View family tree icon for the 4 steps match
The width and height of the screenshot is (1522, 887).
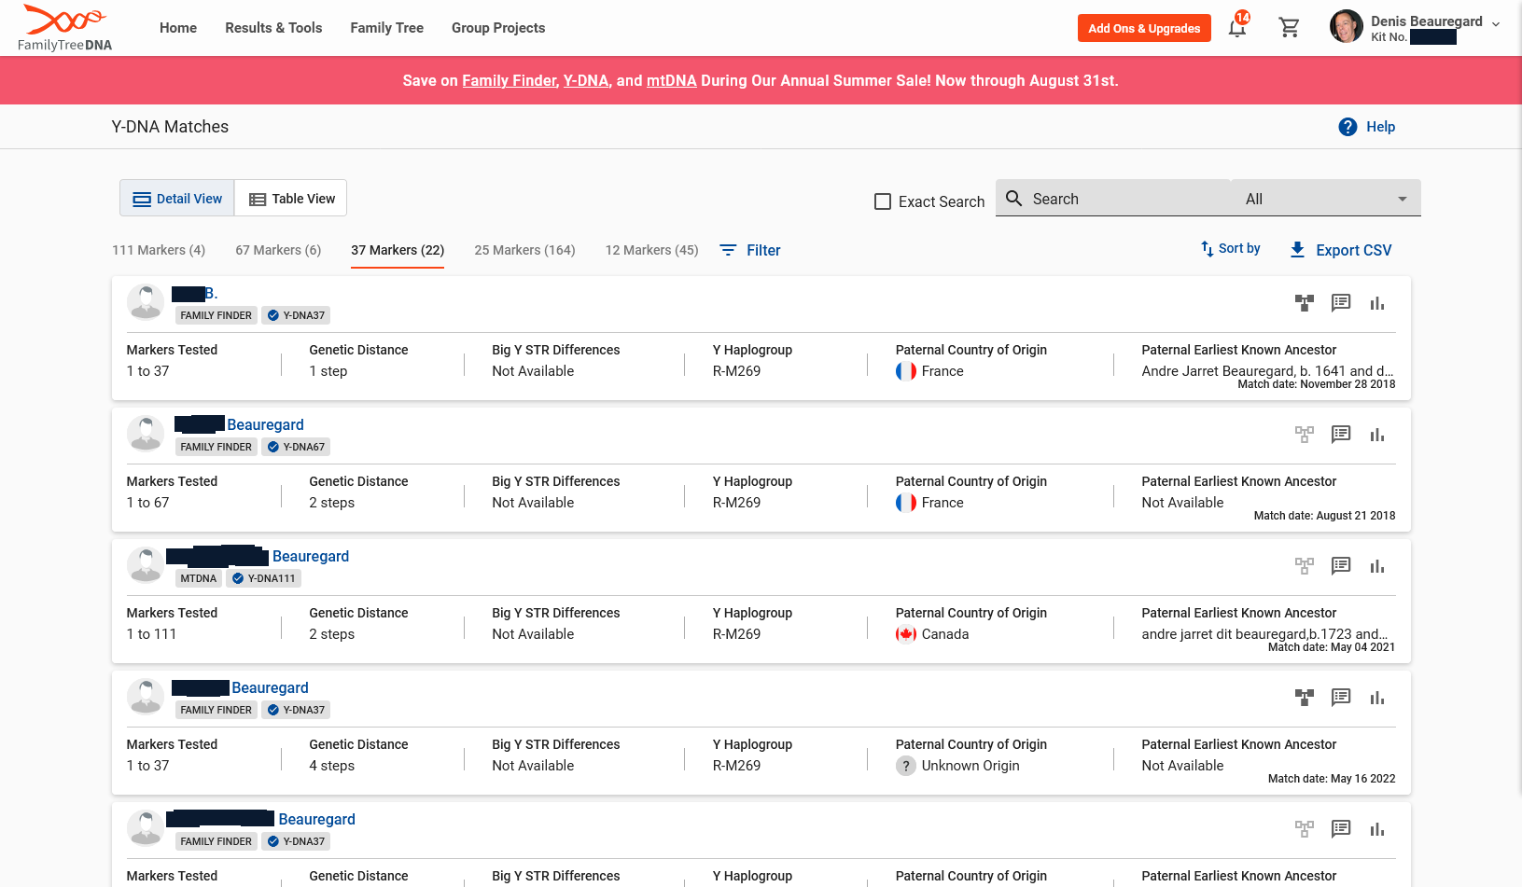click(1305, 697)
